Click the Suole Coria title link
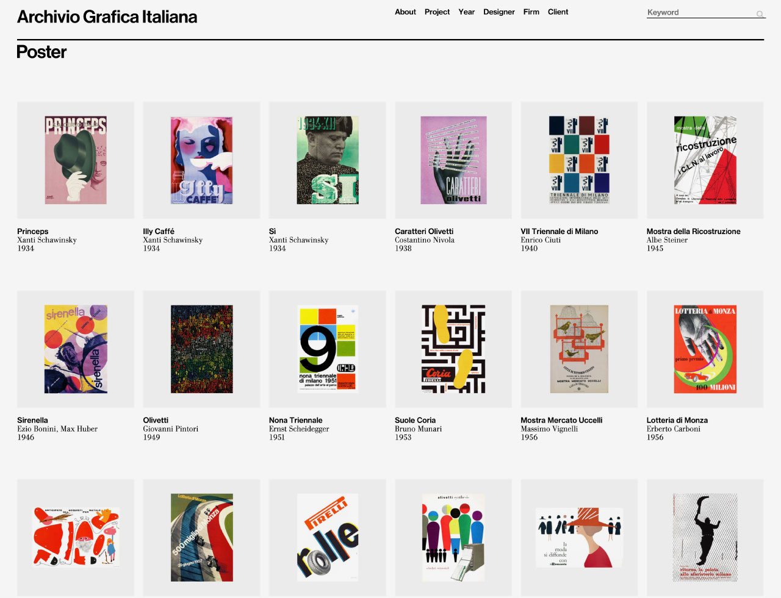781x598 pixels. click(415, 421)
